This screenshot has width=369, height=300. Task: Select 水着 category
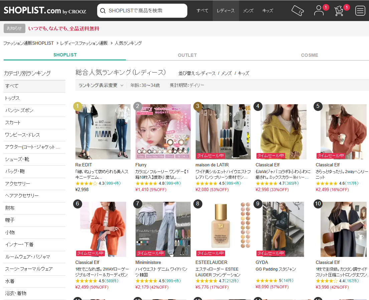[35, 281]
